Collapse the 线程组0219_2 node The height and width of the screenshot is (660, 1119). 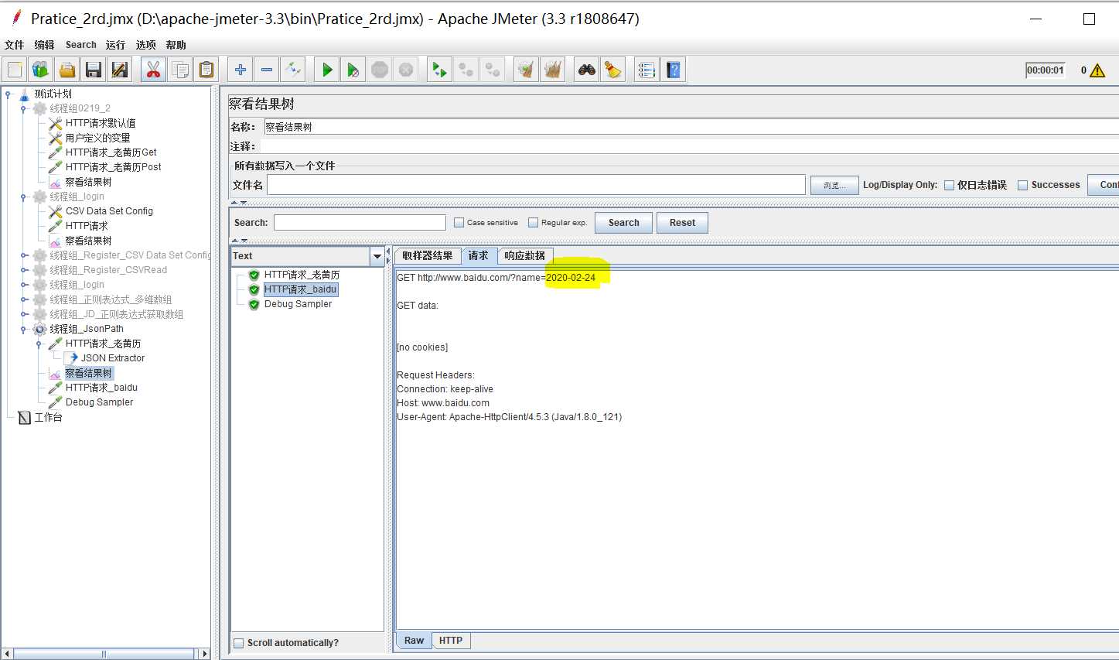(23, 109)
